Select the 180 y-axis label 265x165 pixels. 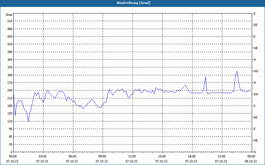point(10,106)
